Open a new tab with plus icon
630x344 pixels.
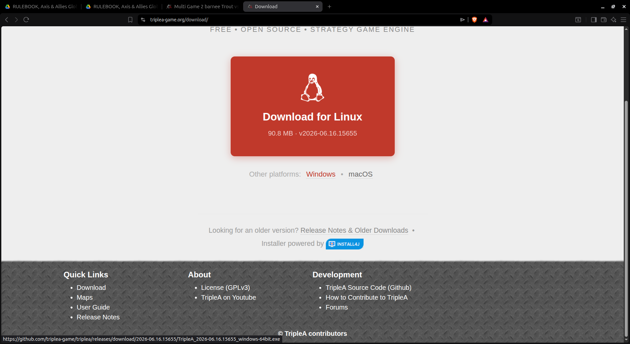329,7
